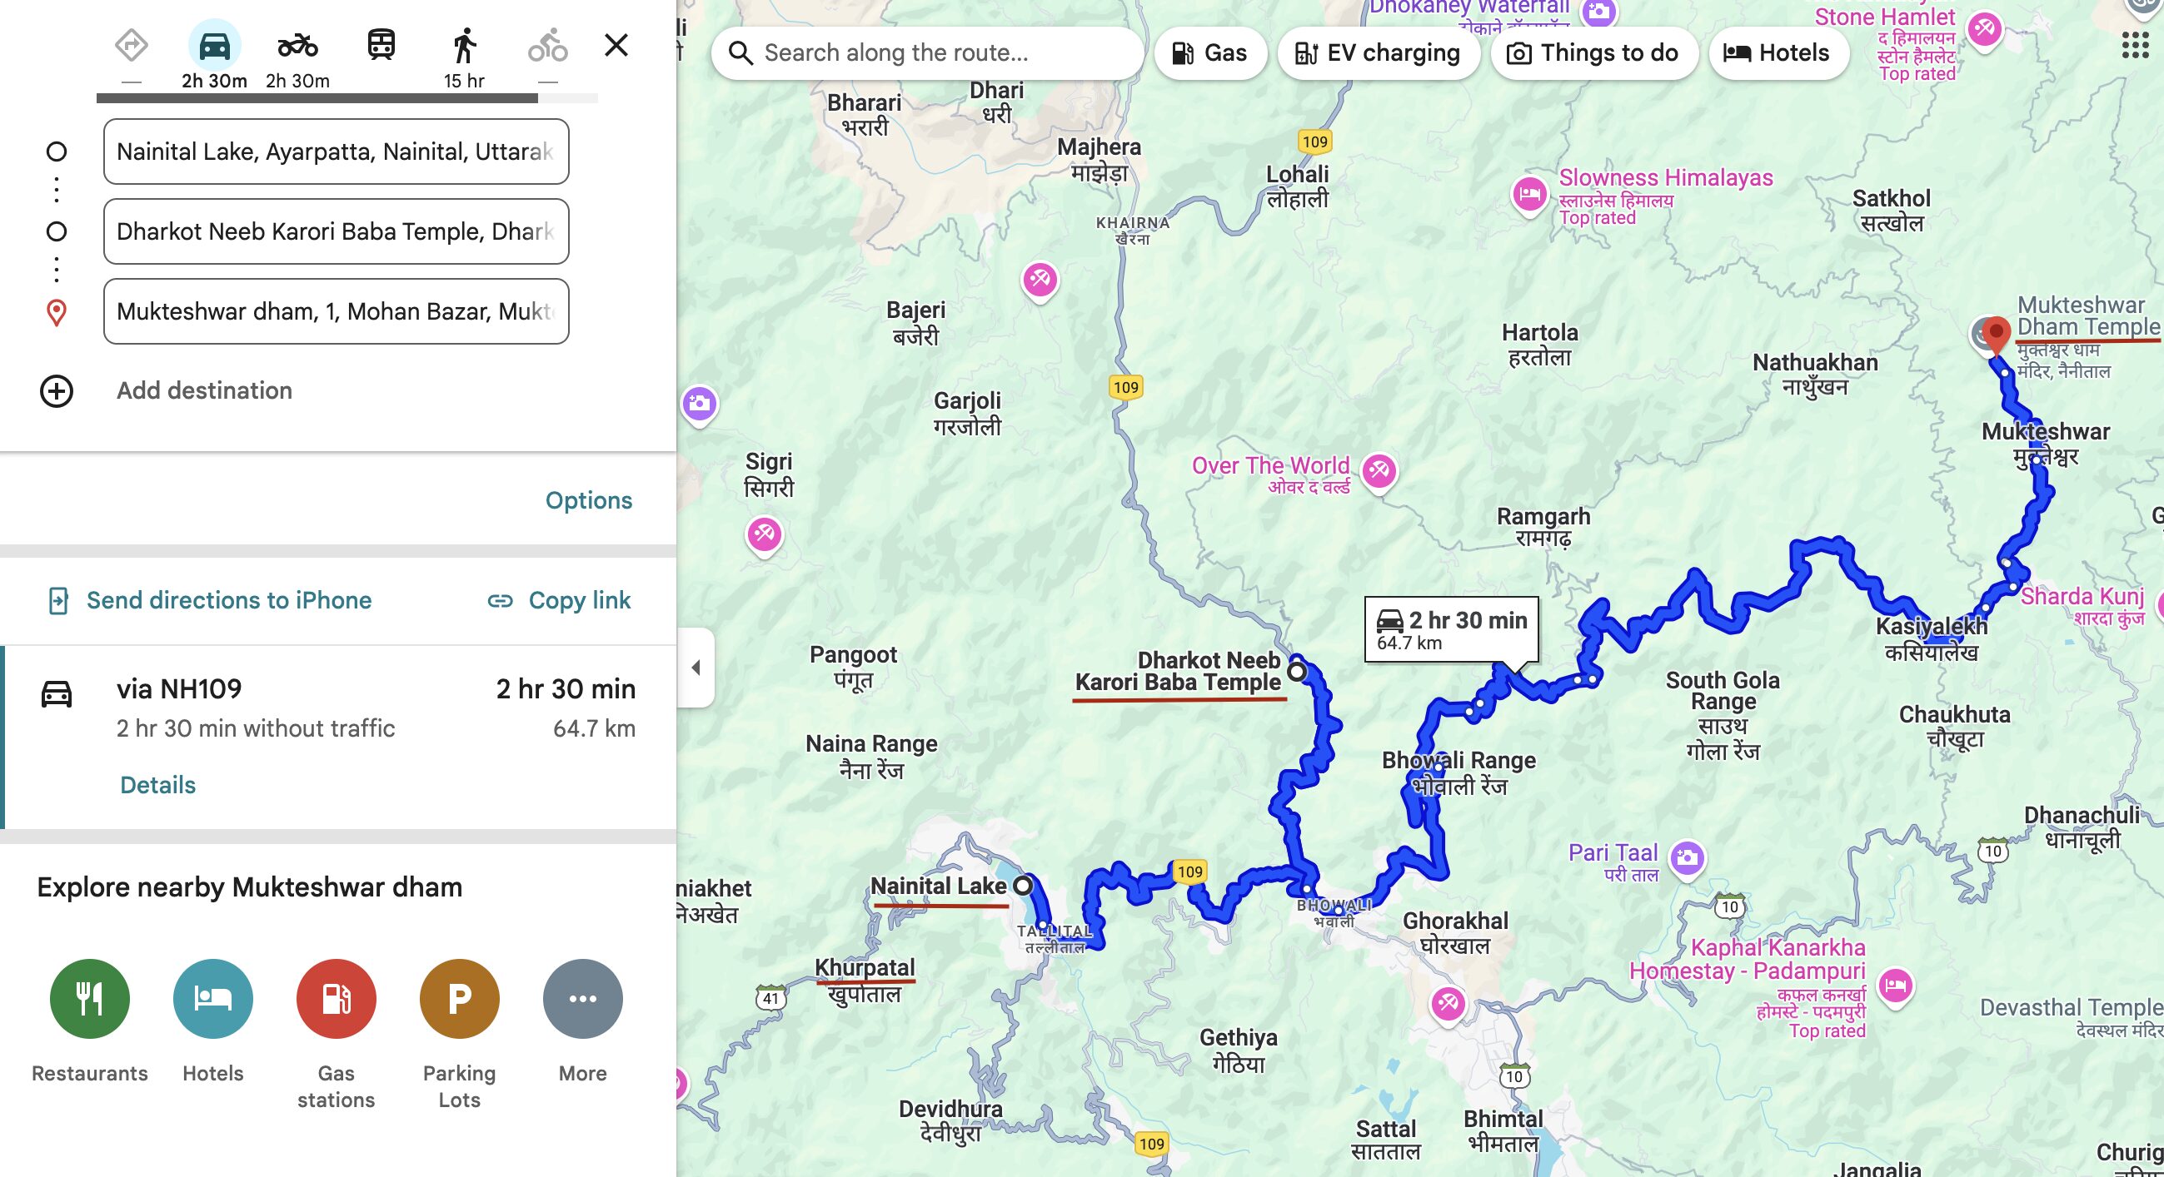The width and height of the screenshot is (2164, 1177).
Task: Choose the transit travel mode icon
Action: coord(381,46)
